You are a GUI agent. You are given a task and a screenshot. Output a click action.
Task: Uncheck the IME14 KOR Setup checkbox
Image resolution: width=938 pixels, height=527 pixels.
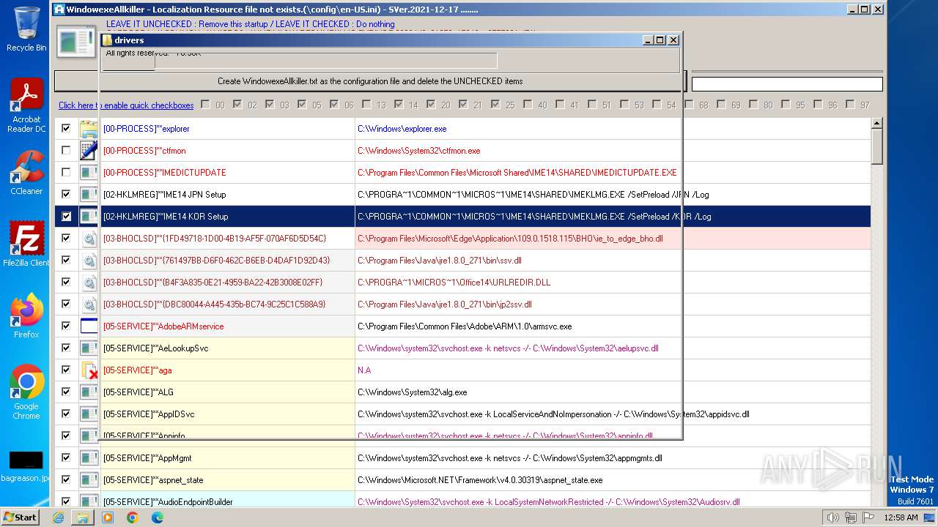click(66, 216)
